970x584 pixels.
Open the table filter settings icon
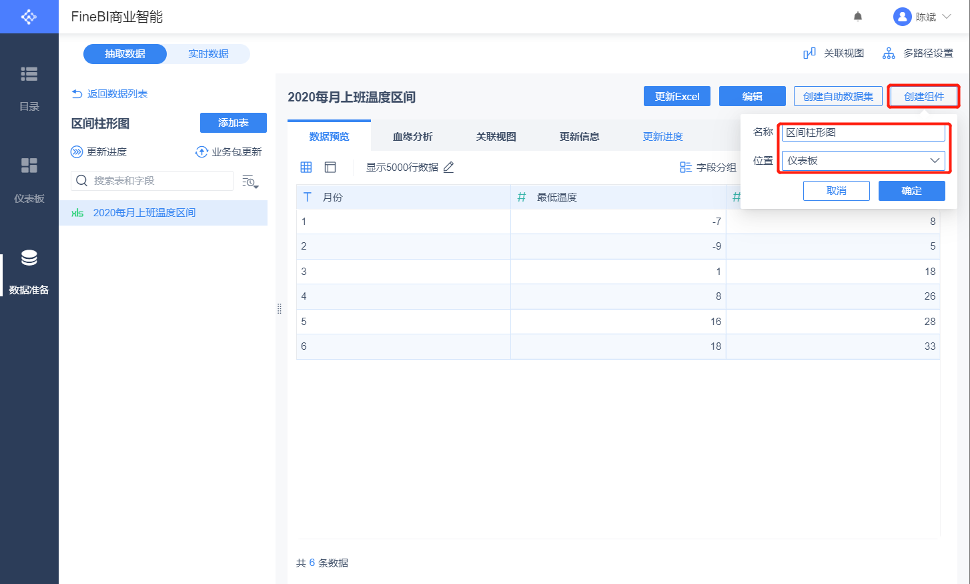250,182
